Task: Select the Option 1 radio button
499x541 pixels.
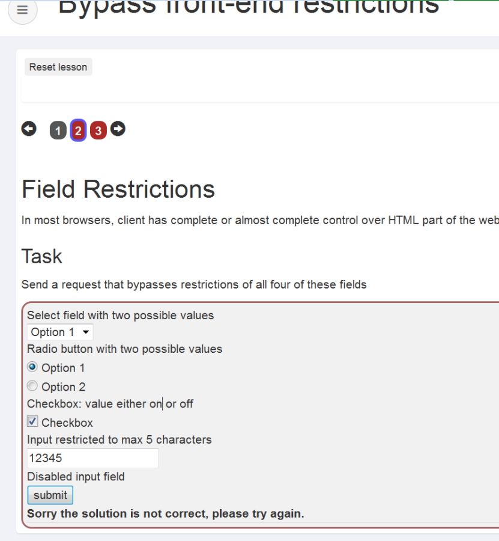Action: [32, 367]
